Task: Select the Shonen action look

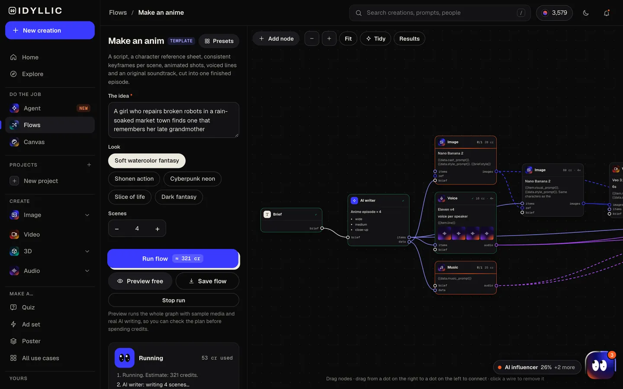Action: (x=134, y=179)
